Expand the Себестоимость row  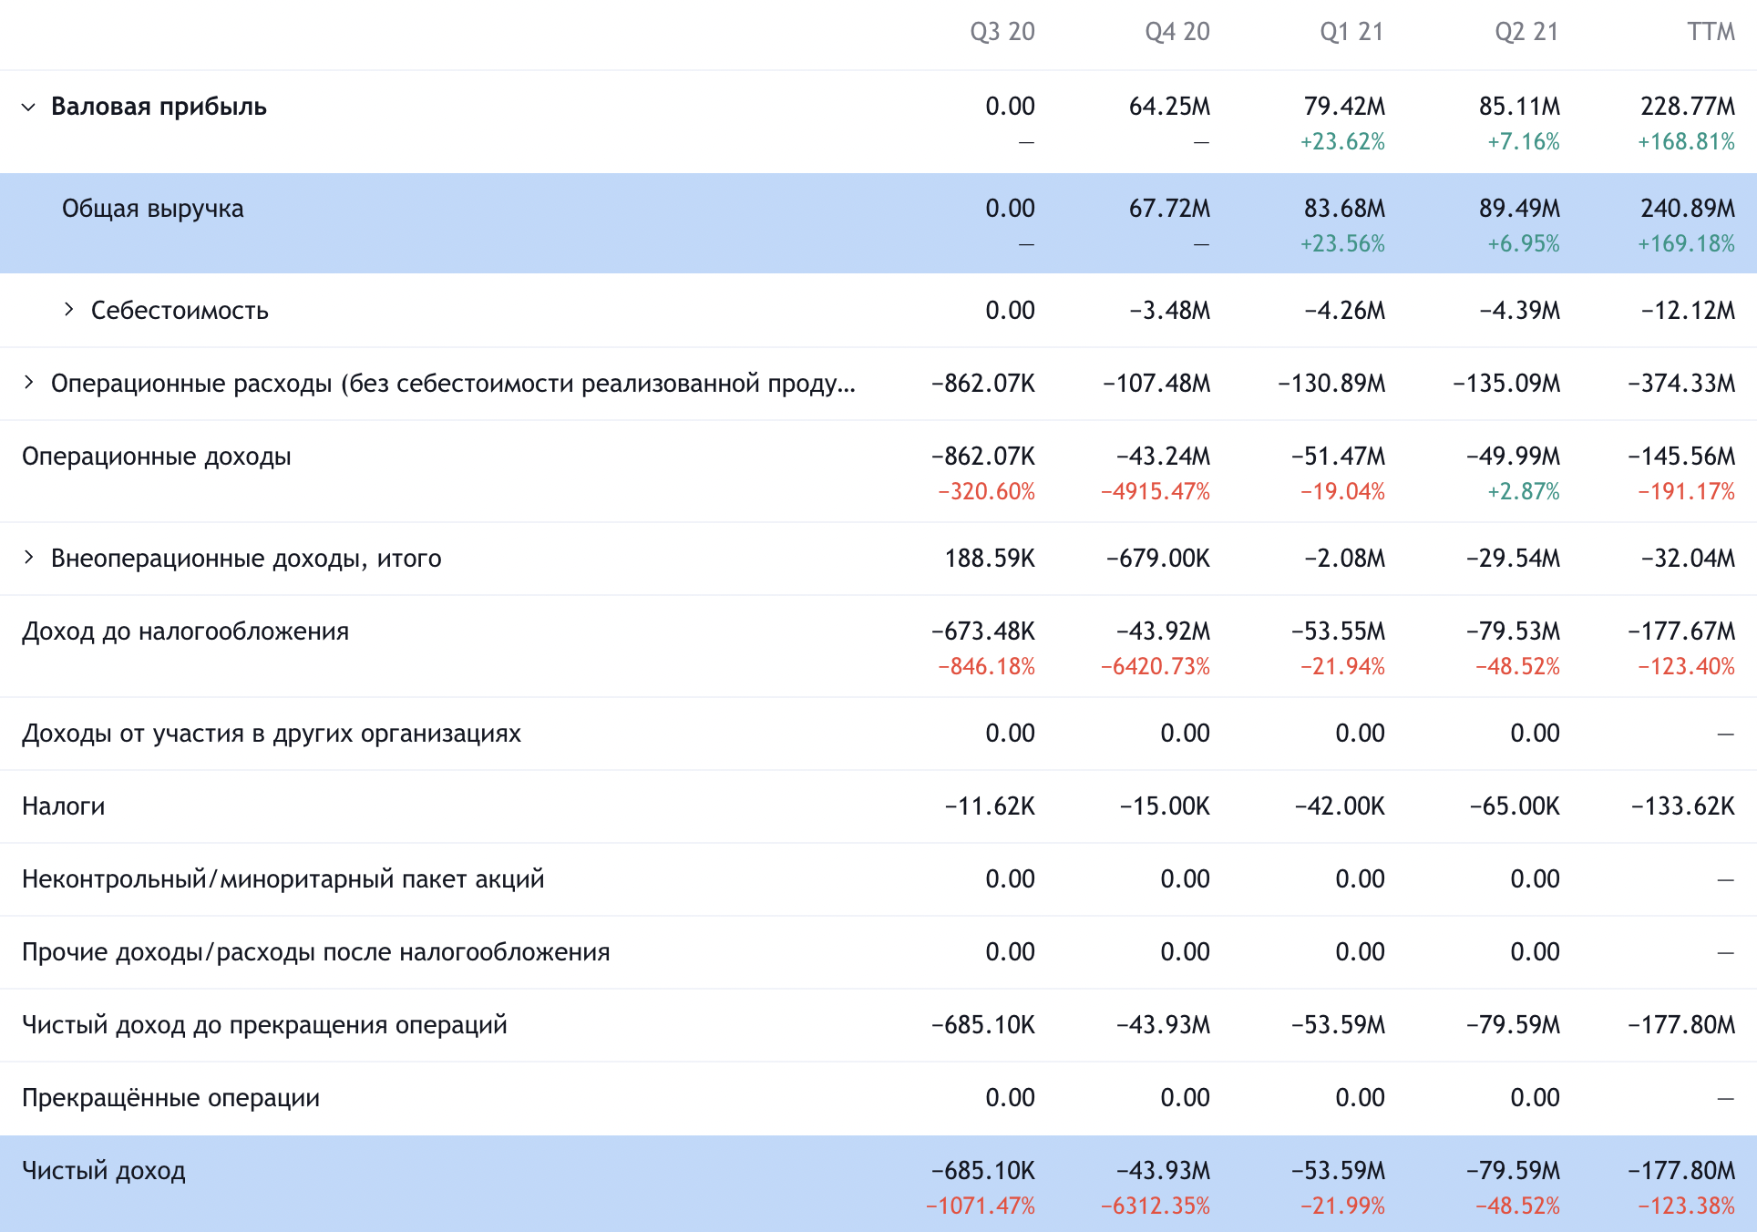(69, 310)
